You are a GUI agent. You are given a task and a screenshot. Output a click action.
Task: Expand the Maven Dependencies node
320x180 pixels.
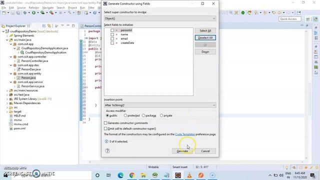coord(7,103)
